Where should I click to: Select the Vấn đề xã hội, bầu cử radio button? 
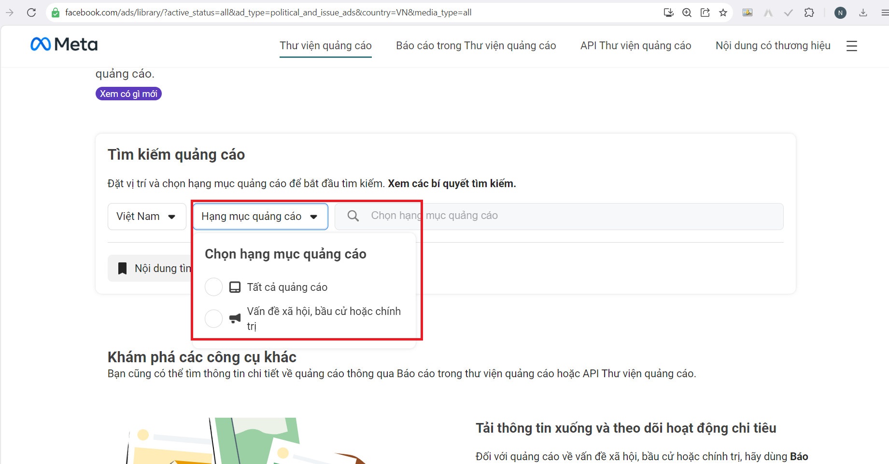pyautogui.click(x=213, y=318)
